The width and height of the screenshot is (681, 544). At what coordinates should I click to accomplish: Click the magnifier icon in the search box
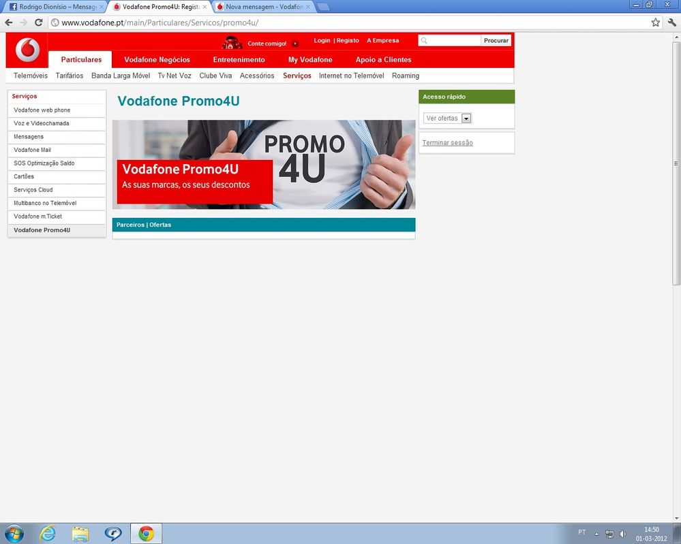point(425,40)
